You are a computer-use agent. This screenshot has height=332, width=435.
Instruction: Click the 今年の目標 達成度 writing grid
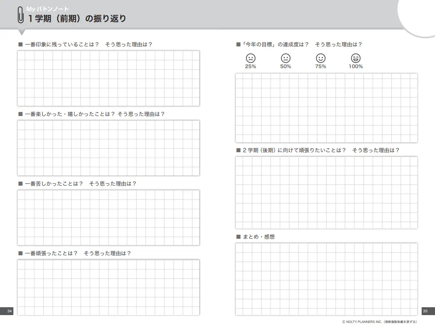coord(327,108)
